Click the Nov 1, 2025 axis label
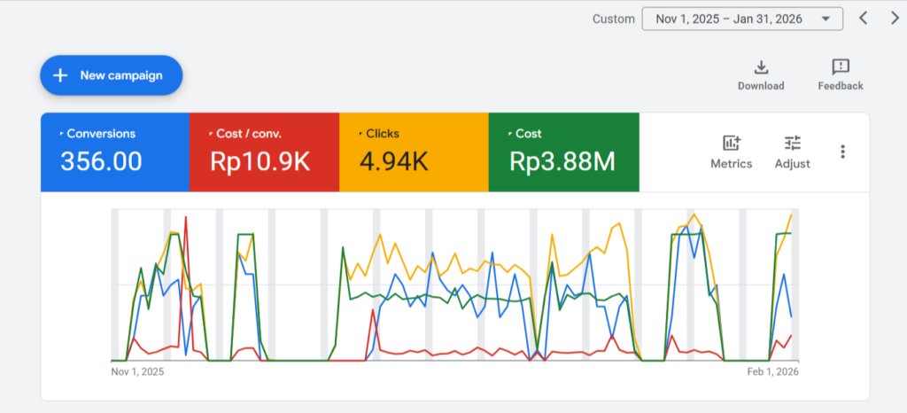Image resolution: width=907 pixels, height=413 pixels. (x=137, y=372)
